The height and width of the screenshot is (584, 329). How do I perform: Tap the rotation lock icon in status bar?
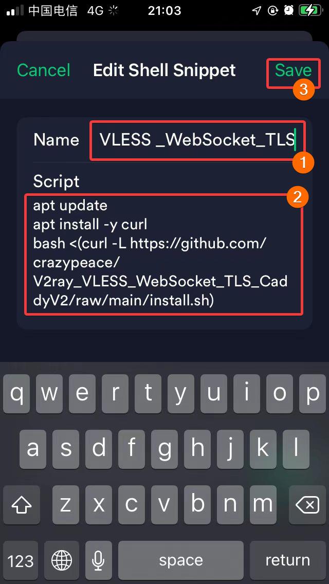[273, 10]
